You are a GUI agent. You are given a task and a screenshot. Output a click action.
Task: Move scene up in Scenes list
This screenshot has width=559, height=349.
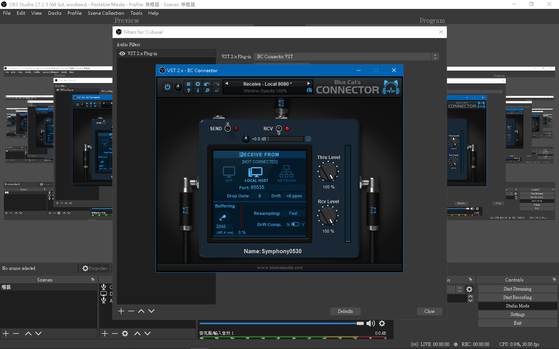(x=28, y=333)
